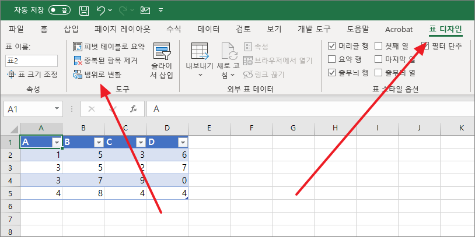Uncheck the Header Row (머리글 행) checkbox
The height and width of the screenshot is (237, 475).
[x=332, y=46]
